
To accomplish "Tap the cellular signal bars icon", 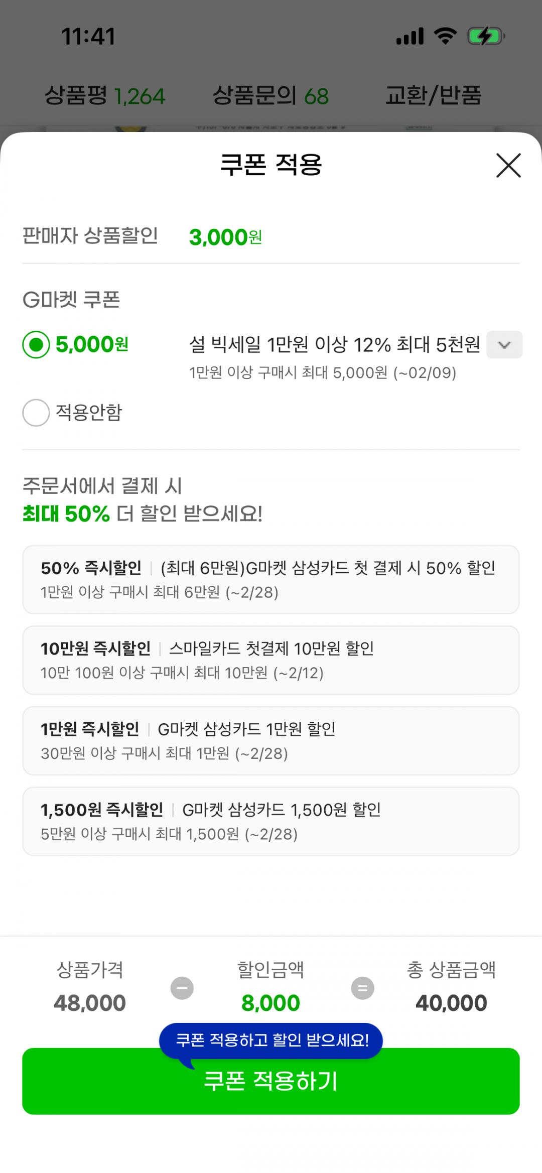I will pyautogui.click(x=410, y=37).
